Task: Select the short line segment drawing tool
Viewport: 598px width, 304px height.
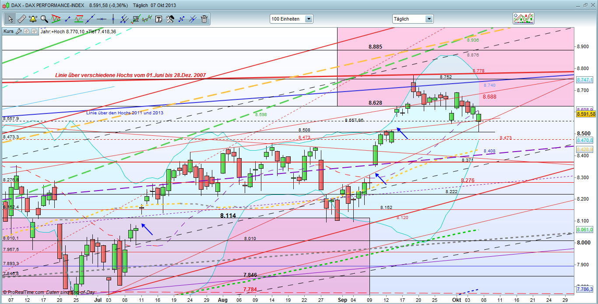Action: pos(67,19)
